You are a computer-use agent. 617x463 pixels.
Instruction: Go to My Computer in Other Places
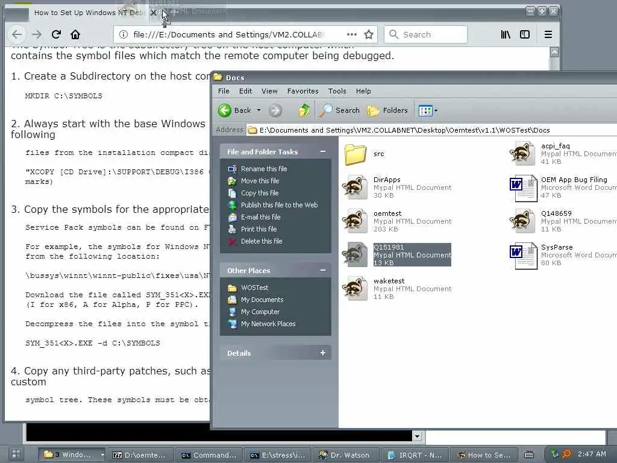(x=254, y=312)
